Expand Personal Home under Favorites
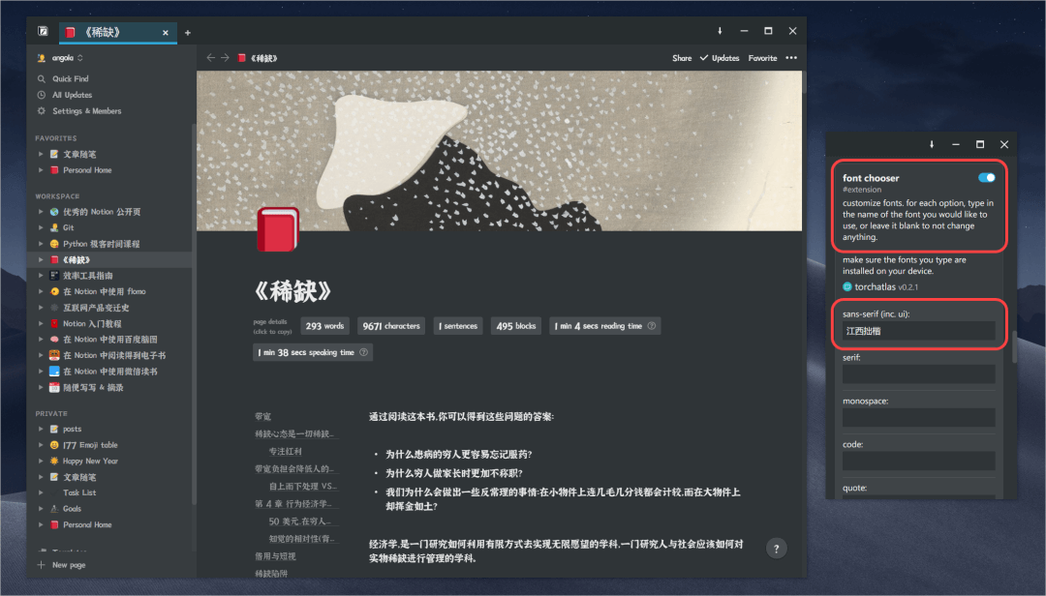Image resolution: width=1046 pixels, height=596 pixels. pos(41,170)
